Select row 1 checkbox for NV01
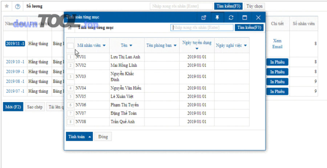The height and width of the screenshot is (168, 327). (x=70, y=57)
